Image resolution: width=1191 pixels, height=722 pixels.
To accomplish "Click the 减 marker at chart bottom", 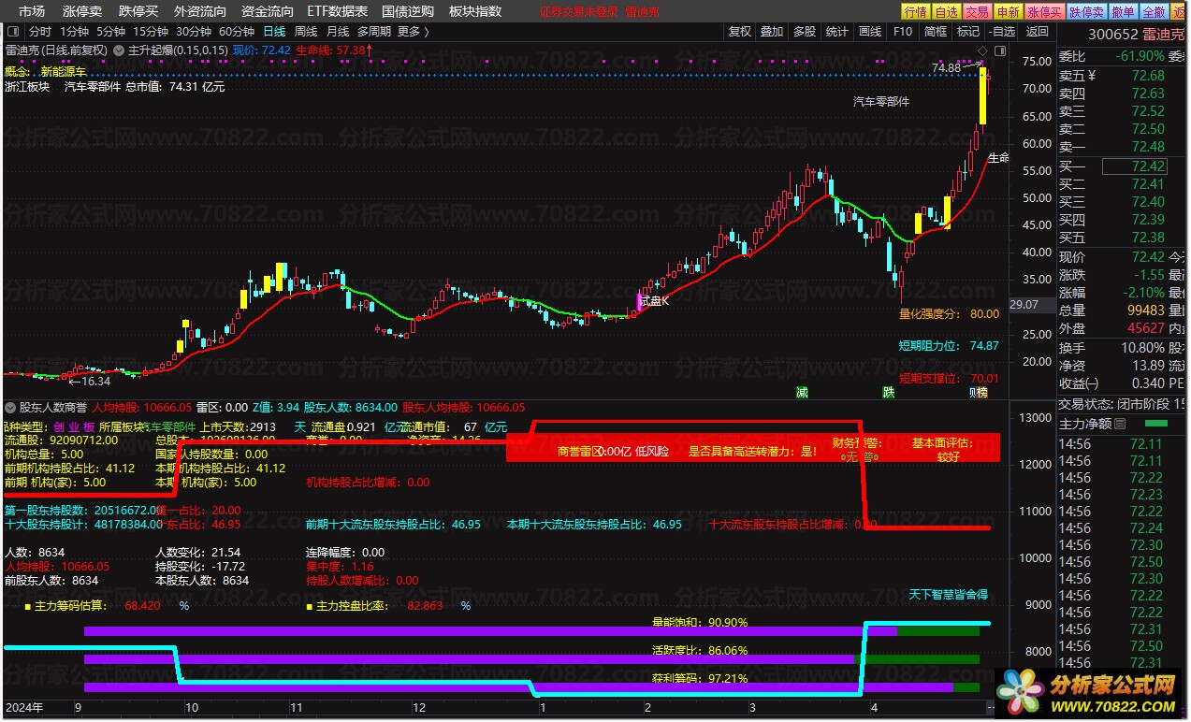I will coord(802,392).
